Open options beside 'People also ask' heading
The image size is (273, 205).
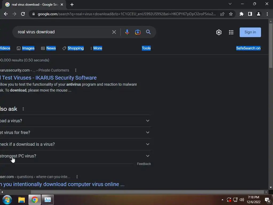coord(23,109)
